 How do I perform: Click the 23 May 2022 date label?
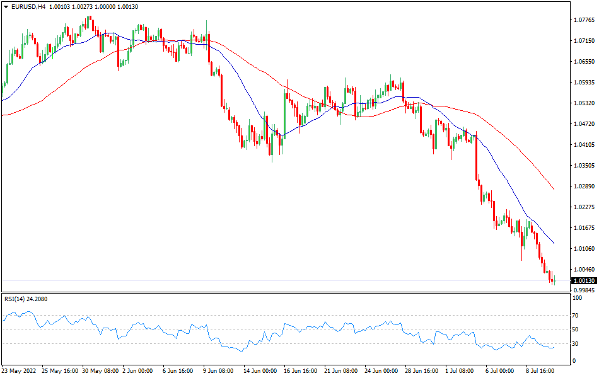pos(19,371)
